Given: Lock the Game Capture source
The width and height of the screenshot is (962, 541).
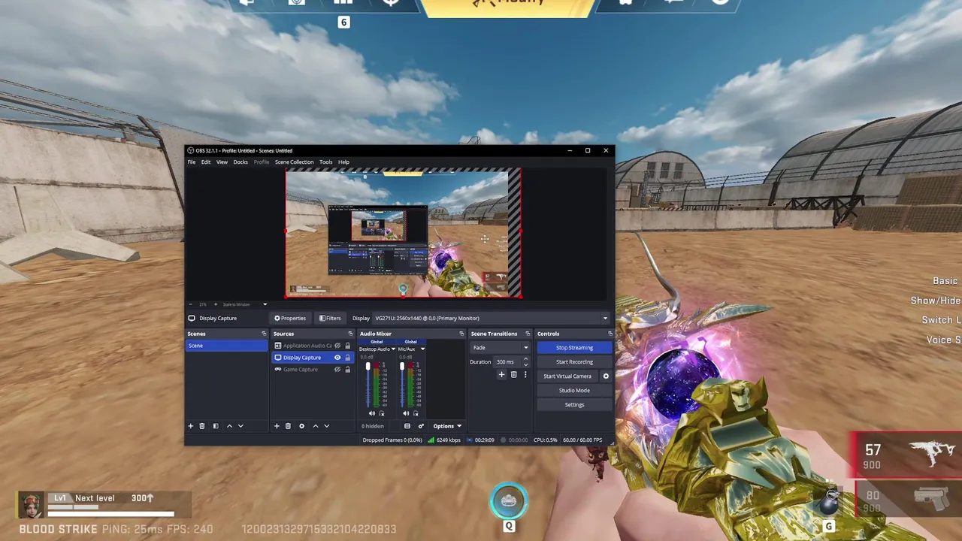Looking at the screenshot, I should (347, 370).
